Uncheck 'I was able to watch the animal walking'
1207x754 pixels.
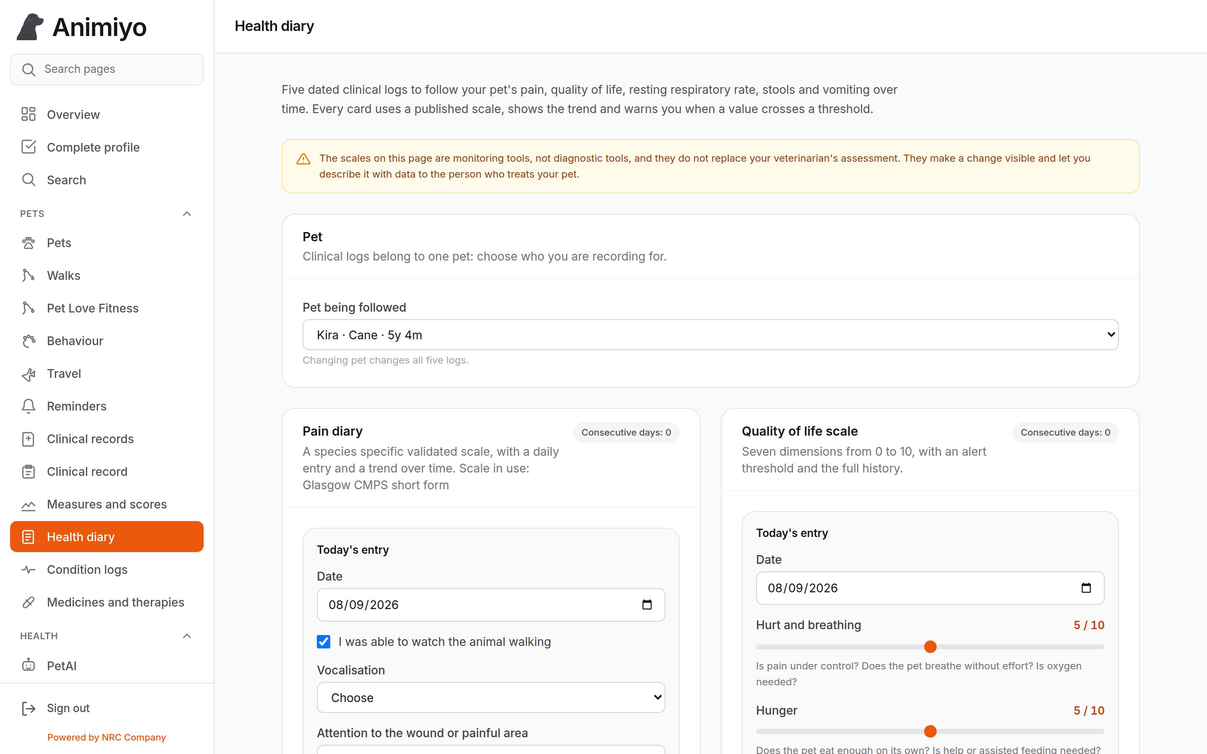coord(323,642)
